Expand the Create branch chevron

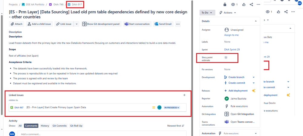click(x=254, y=77)
